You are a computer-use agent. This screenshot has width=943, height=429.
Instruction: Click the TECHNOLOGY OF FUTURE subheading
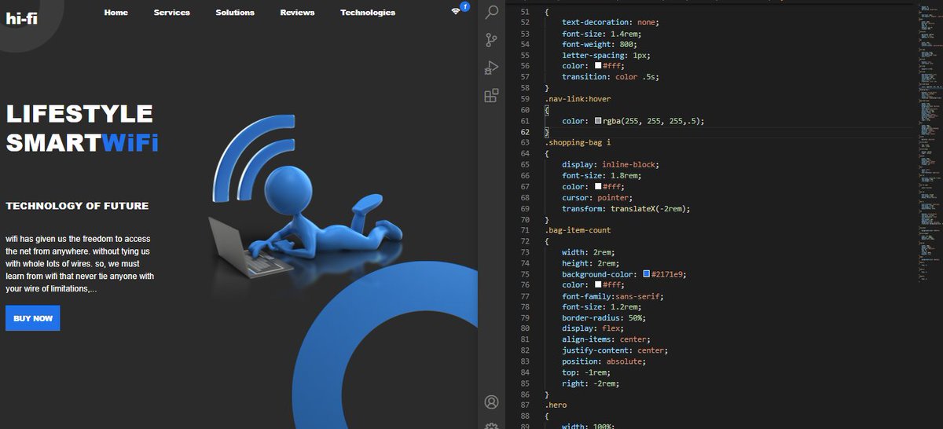click(77, 206)
